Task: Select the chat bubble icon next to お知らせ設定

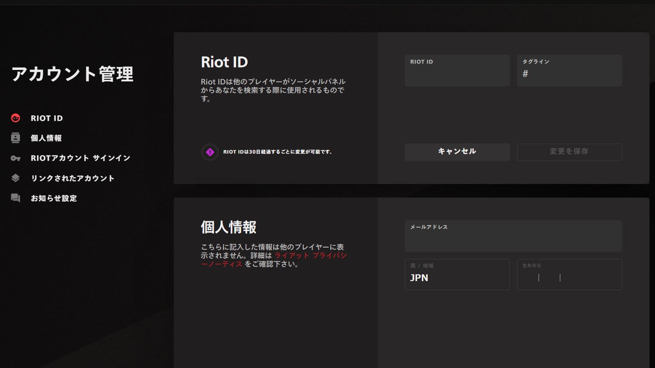Action: click(15, 198)
